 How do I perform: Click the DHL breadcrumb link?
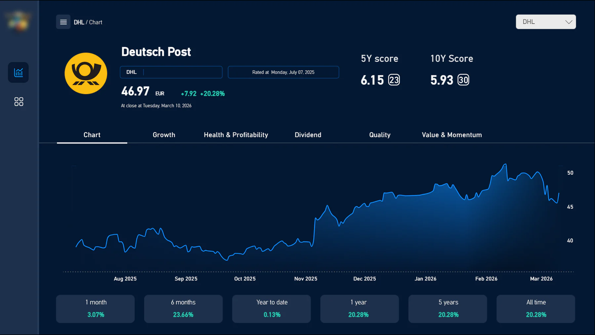pos(79,22)
